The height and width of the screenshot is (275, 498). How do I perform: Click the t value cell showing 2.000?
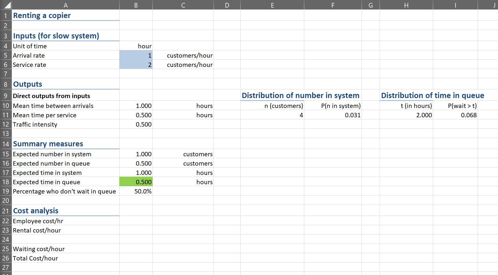click(x=406, y=115)
